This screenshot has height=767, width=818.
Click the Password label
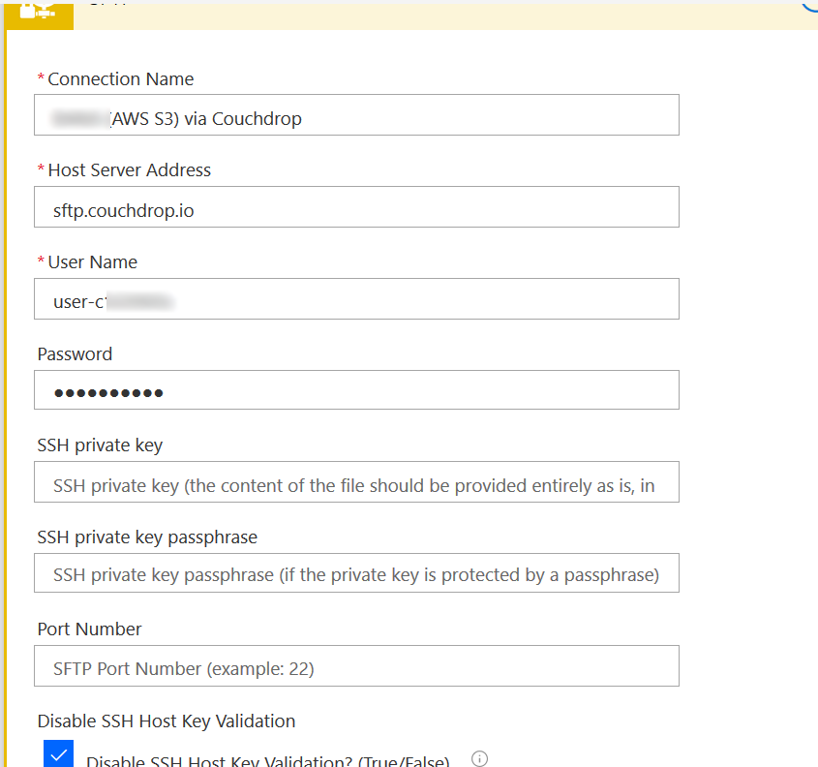point(75,353)
